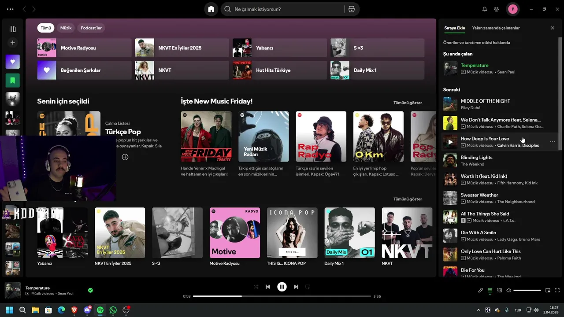Navigate back with the left arrow

click(24, 9)
